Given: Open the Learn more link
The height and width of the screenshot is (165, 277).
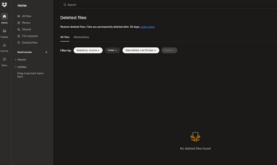Looking at the screenshot, I should (x=148, y=27).
